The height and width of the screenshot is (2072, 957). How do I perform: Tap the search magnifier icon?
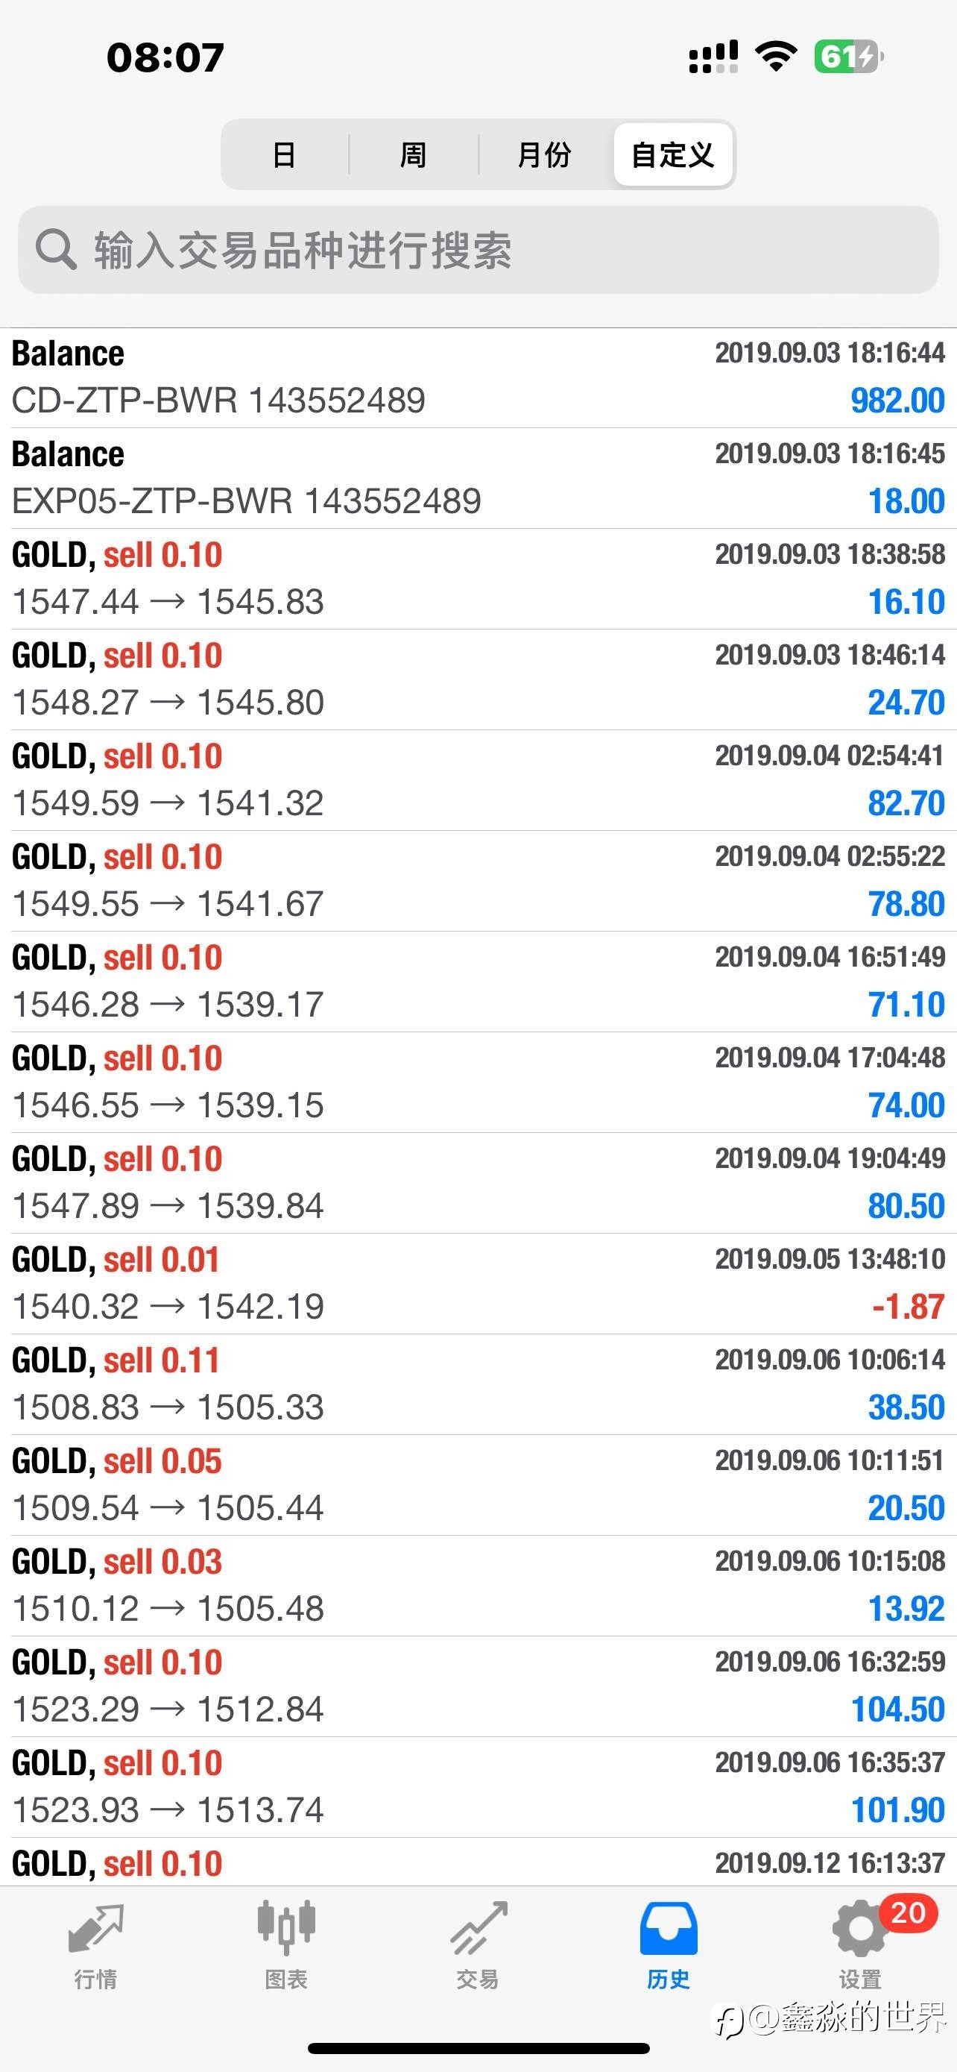(x=55, y=249)
